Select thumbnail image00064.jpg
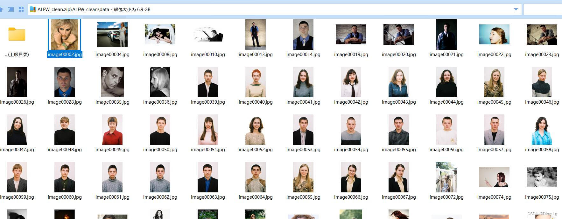 coord(256,177)
